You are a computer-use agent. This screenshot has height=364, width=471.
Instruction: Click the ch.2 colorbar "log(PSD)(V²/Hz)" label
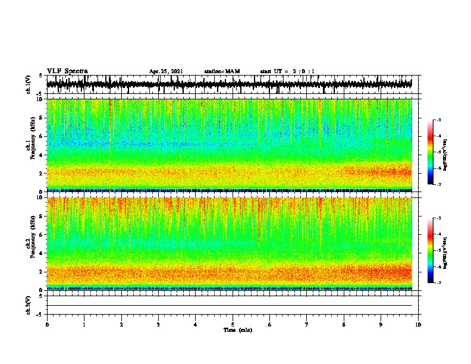coord(445,253)
